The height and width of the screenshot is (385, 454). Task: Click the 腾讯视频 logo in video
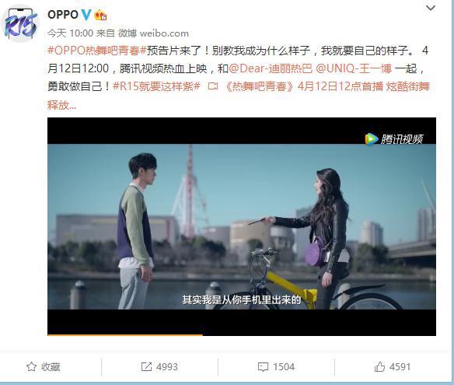click(x=394, y=139)
